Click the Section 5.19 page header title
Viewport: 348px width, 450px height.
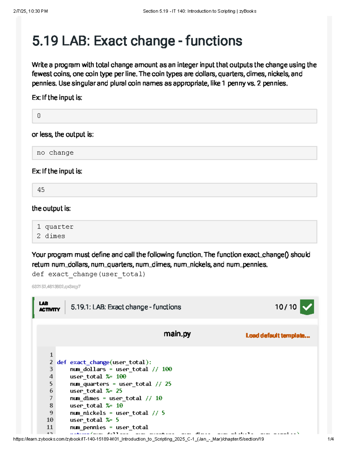[200, 11]
